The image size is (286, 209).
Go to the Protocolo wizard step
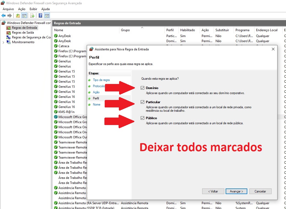coord(99,86)
